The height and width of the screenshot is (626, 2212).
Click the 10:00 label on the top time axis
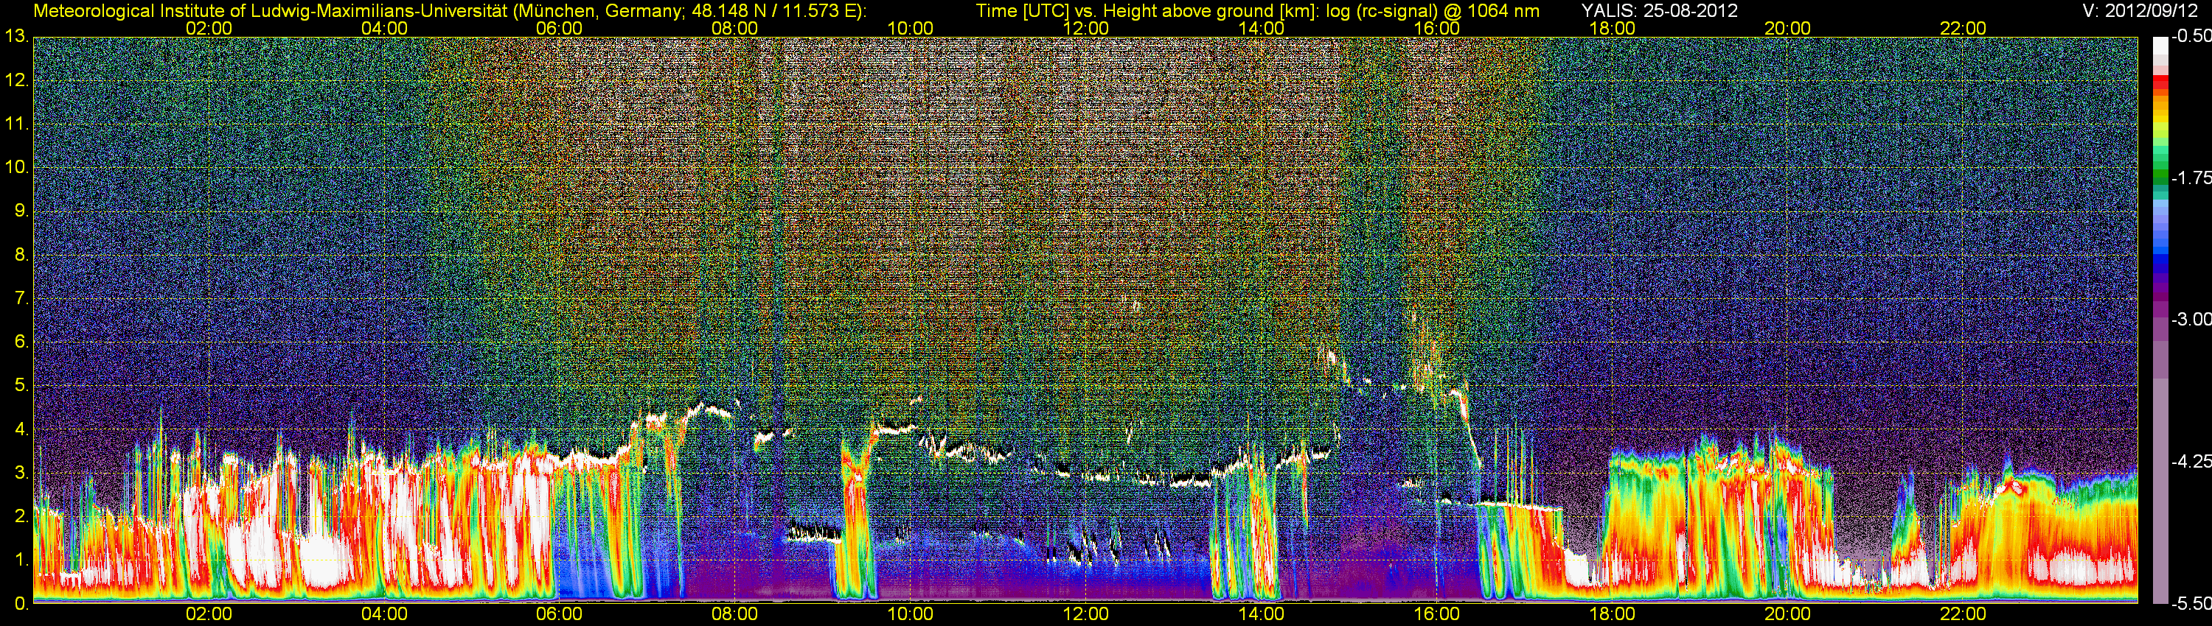coord(910,28)
